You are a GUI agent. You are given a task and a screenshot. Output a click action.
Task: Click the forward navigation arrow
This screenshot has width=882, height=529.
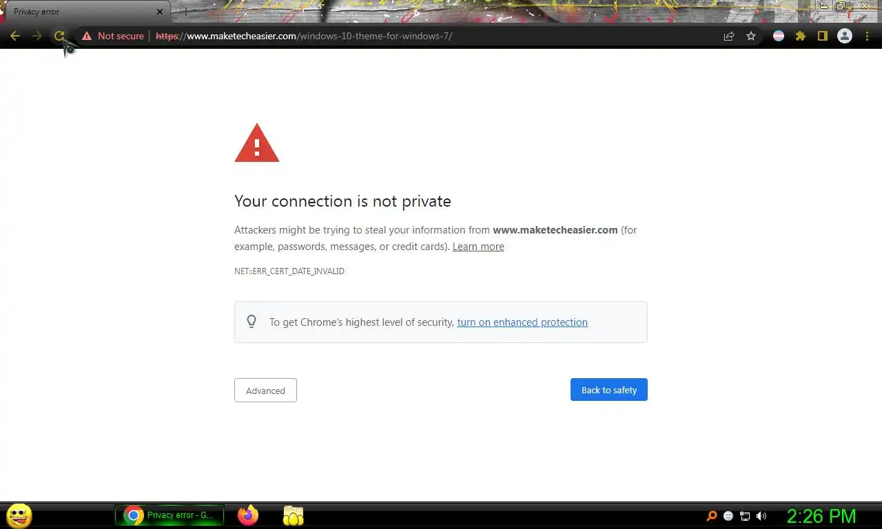pos(37,36)
